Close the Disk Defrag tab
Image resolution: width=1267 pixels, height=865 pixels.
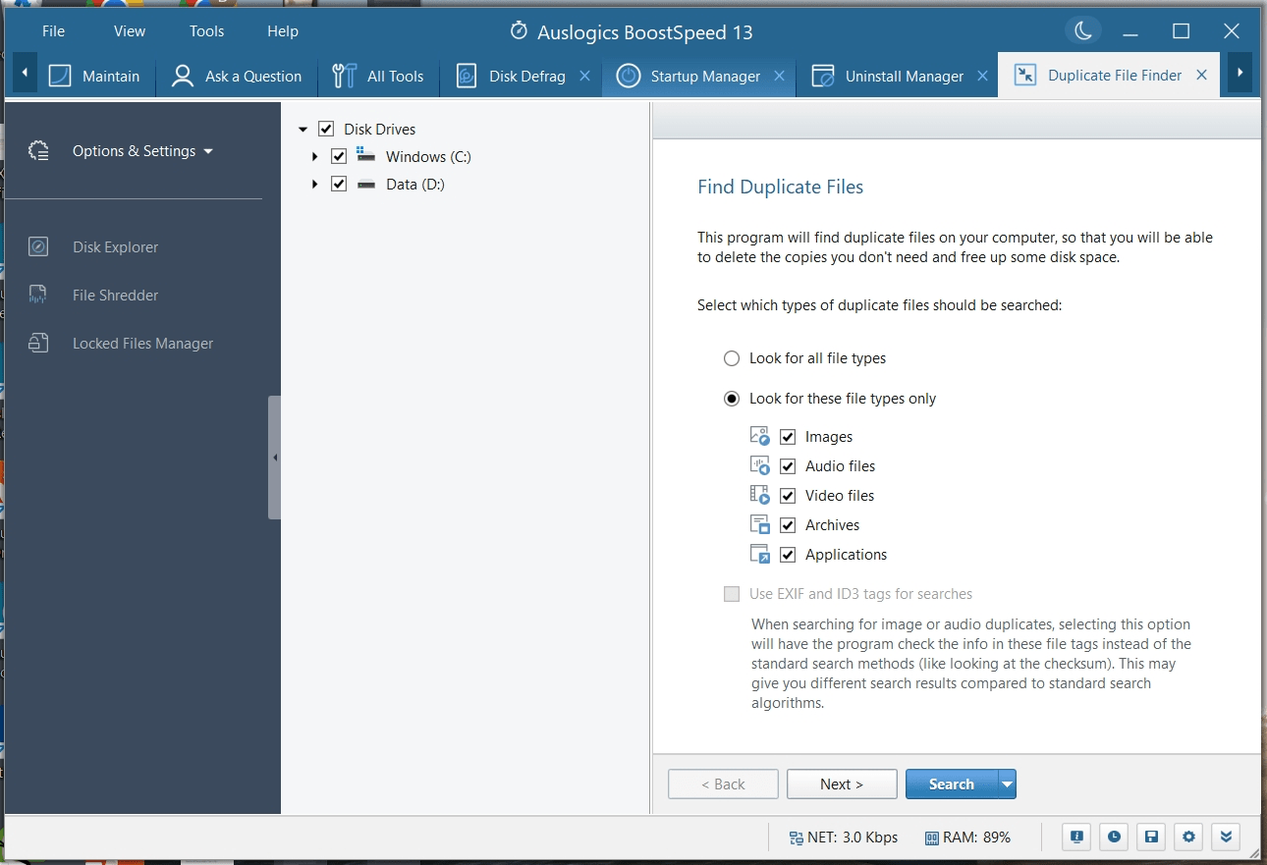click(584, 76)
